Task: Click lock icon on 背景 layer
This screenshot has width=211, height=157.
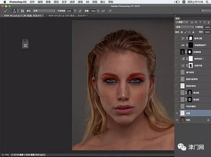Action: tap(208, 120)
